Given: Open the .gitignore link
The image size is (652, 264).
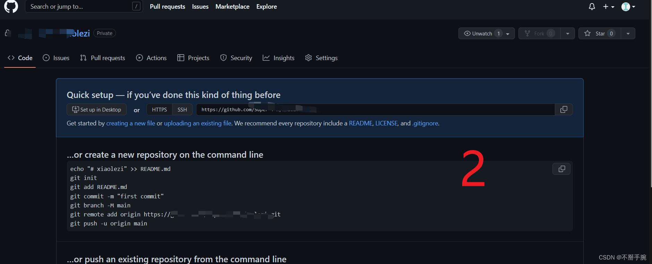Looking at the screenshot, I should coord(425,123).
